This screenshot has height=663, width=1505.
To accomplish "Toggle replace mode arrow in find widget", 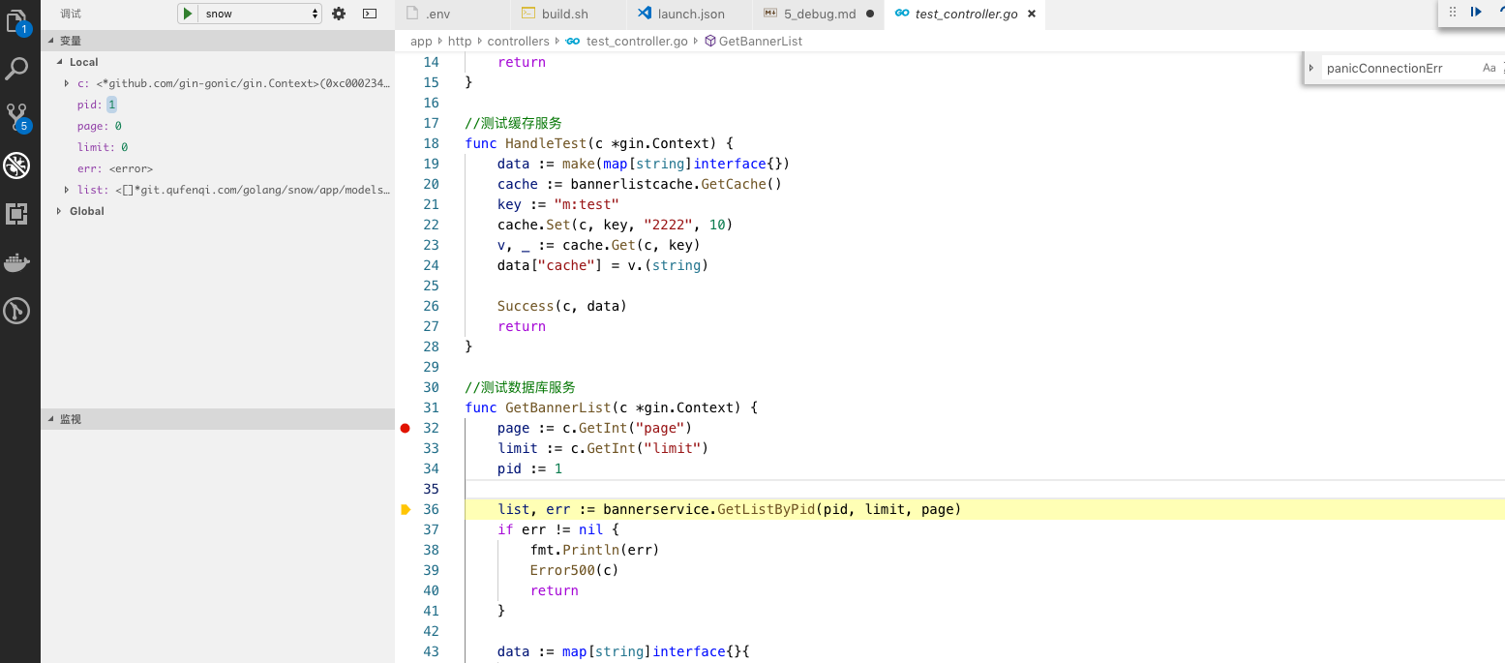I will (1312, 69).
